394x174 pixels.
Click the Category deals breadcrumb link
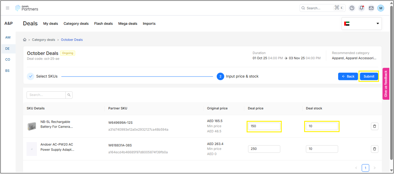43,40
